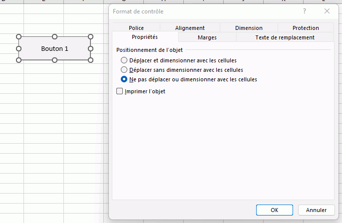Switch to the Police tab
The height and width of the screenshot is (223, 342).
(x=136, y=28)
